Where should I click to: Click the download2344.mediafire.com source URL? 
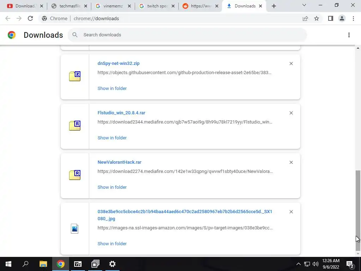pos(185,122)
